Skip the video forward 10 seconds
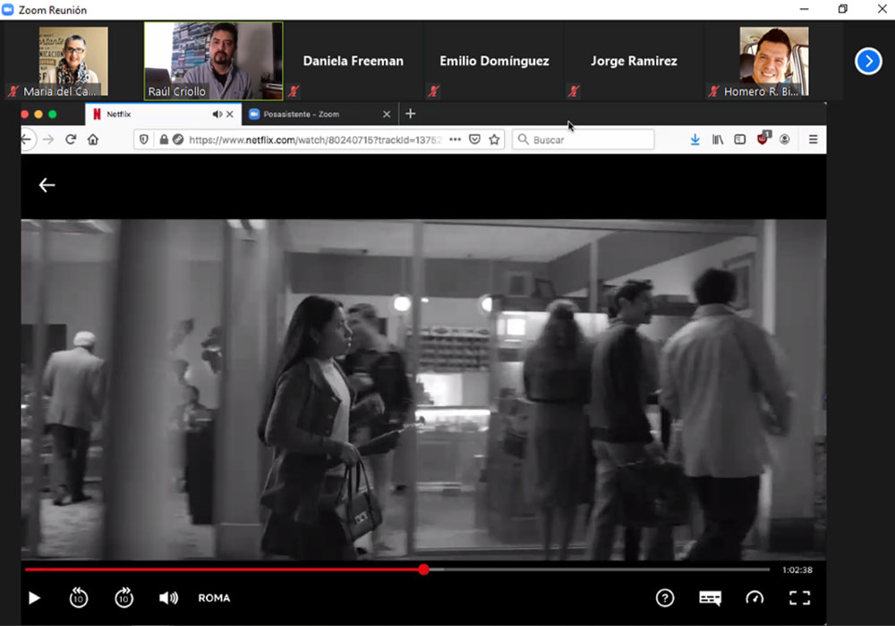Viewport: 895px width, 626px height. pos(124,597)
